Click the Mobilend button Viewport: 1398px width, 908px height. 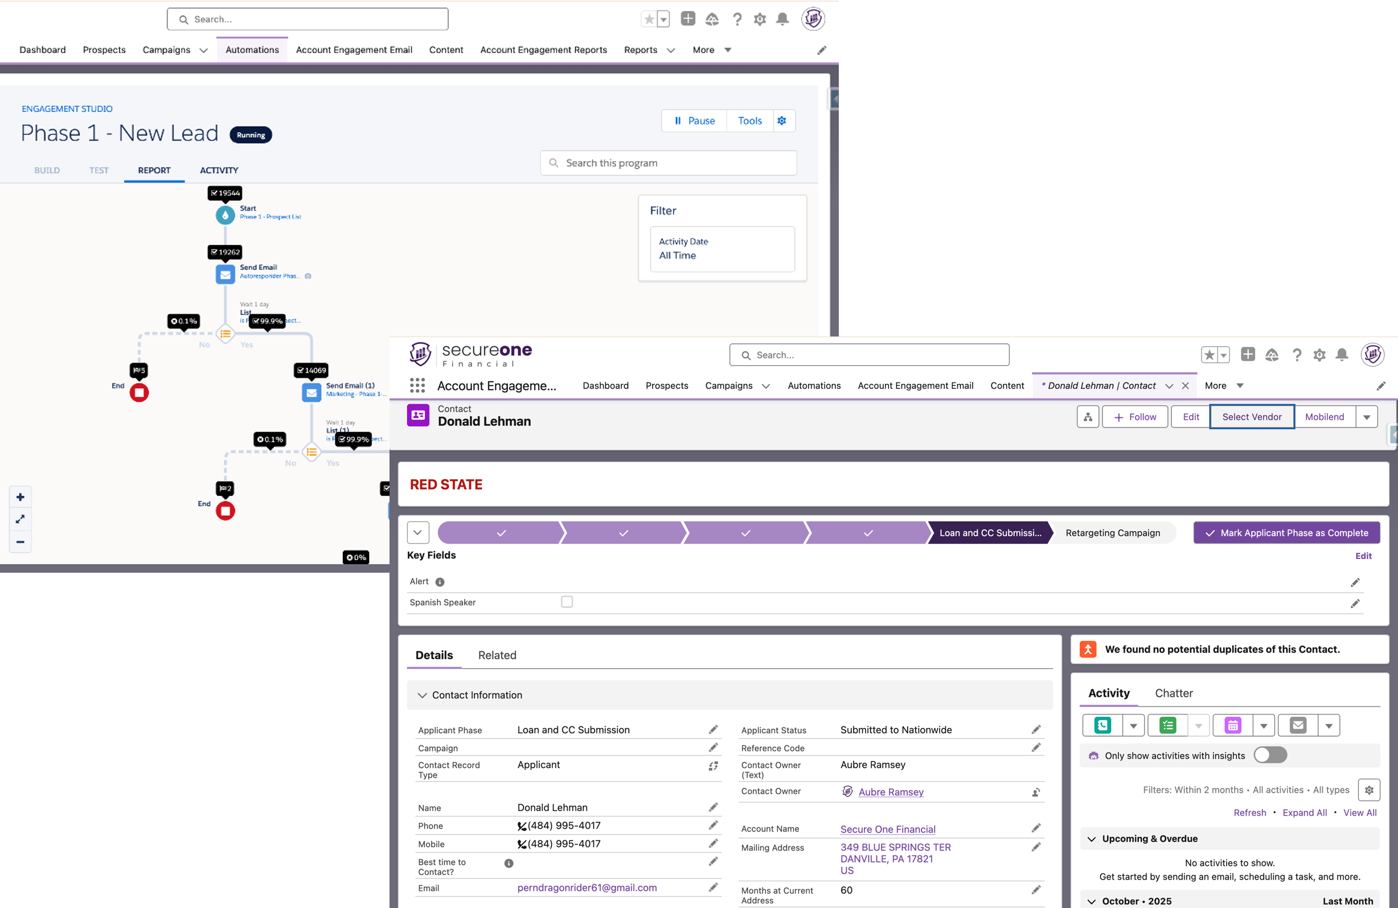1324,417
